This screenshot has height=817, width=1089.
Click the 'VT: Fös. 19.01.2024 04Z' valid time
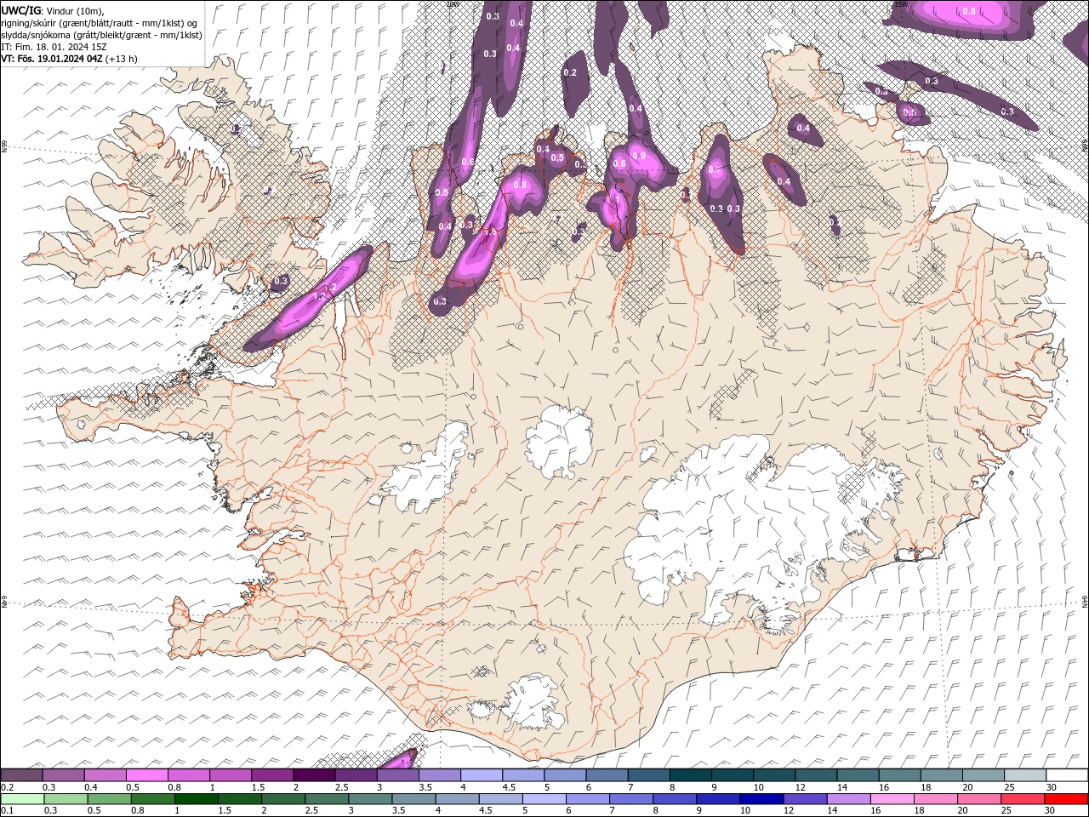(51, 59)
